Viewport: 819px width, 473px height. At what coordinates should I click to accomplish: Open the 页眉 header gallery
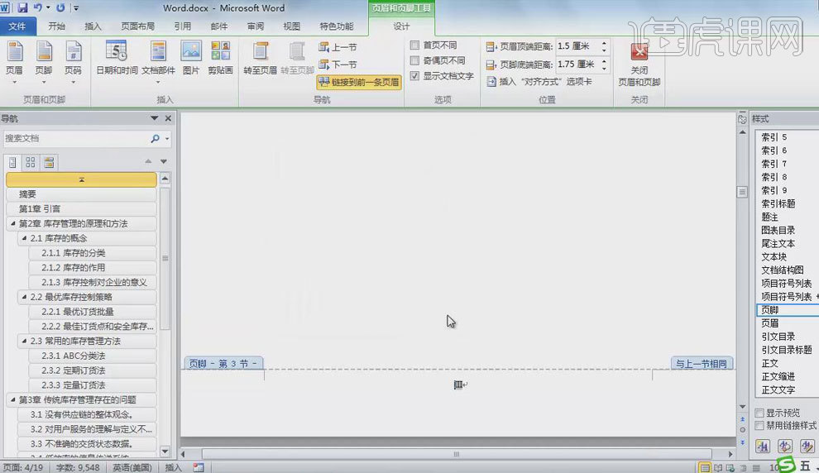(15, 63)
